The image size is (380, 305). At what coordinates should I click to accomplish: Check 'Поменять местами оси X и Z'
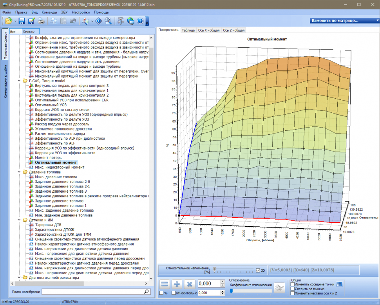tap(293, 293)
